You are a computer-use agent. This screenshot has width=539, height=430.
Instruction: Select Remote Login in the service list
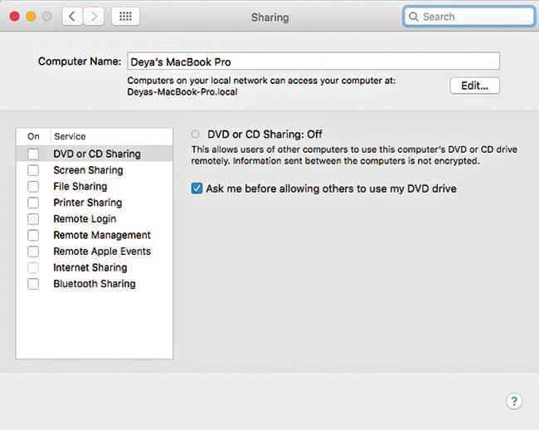point(95,219)
